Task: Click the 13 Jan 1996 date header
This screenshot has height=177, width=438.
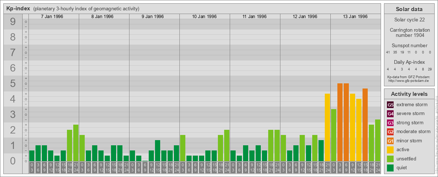Action: coord(355,17)
